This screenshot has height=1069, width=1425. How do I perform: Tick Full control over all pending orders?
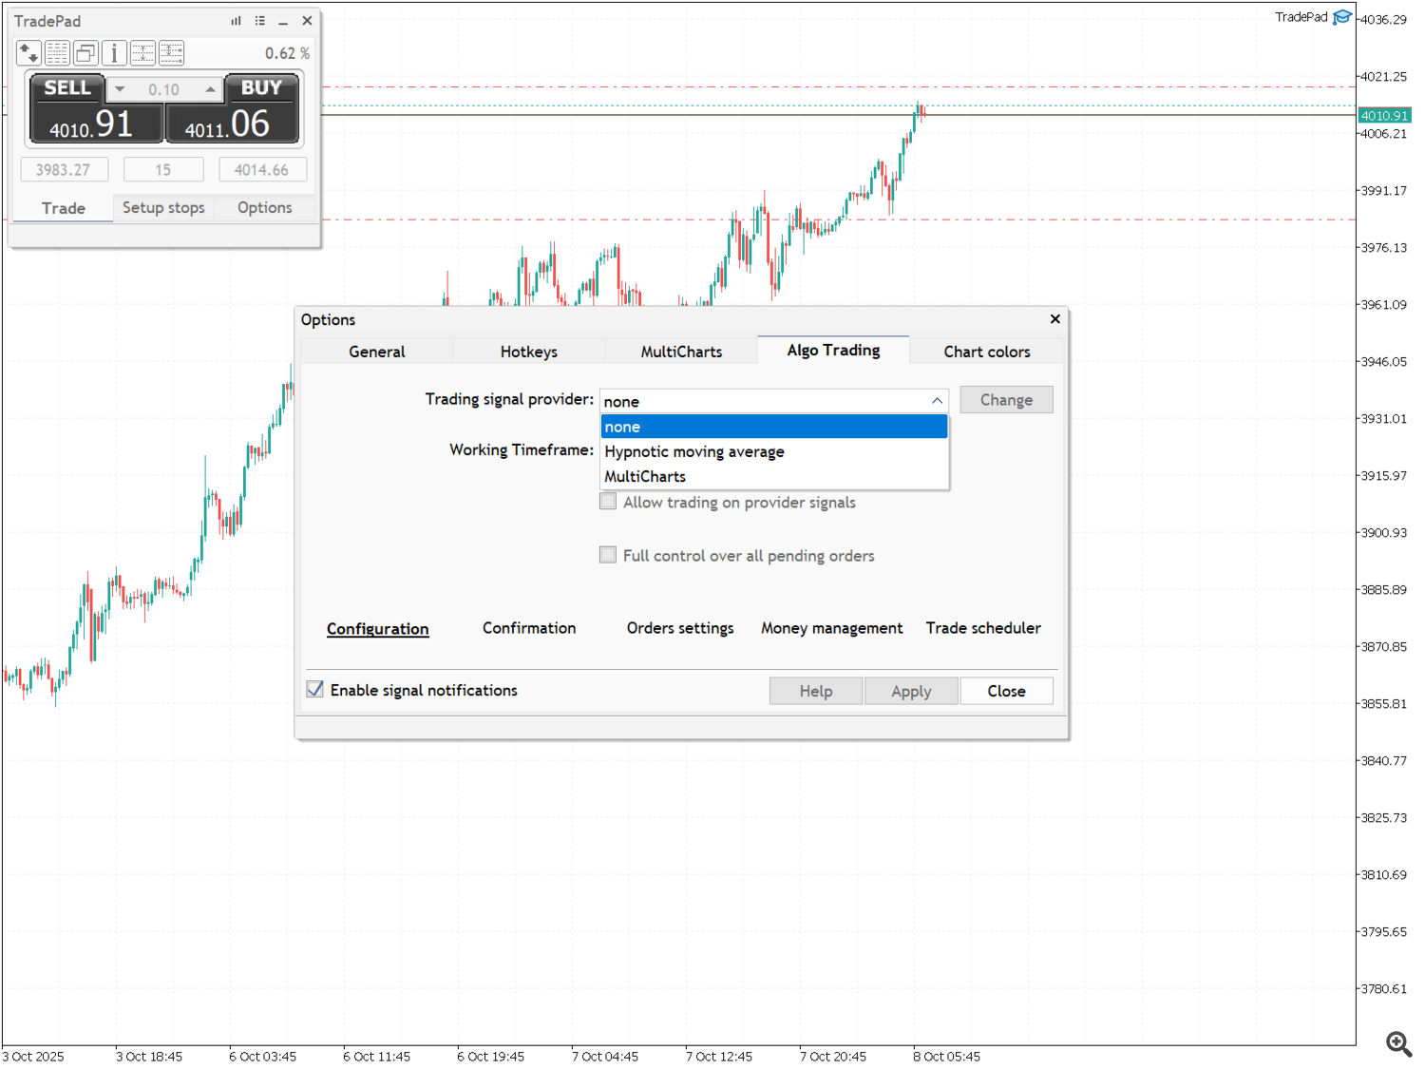click(x=608, y=555)
